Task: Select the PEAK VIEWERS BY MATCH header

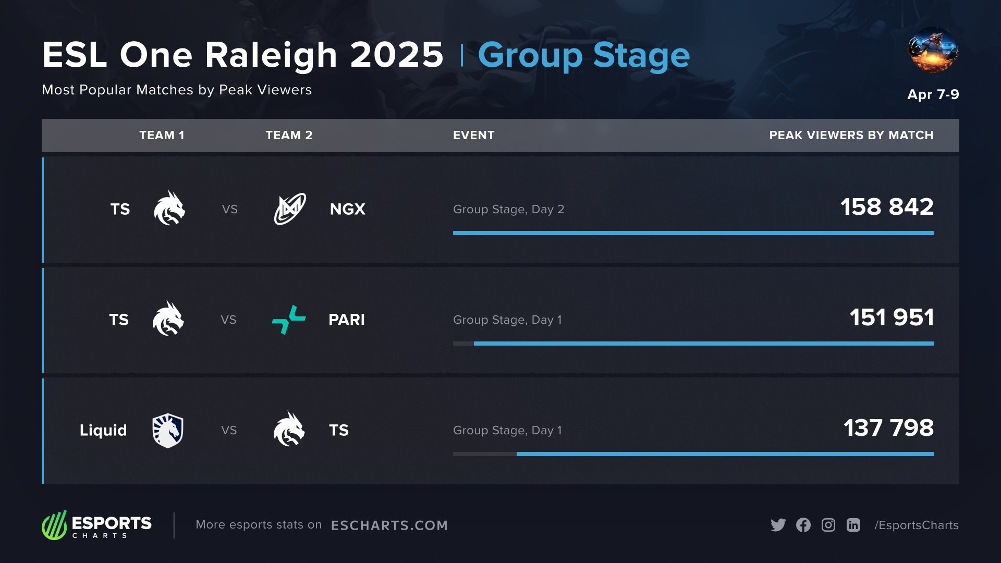Action: [x=851, y=135]
